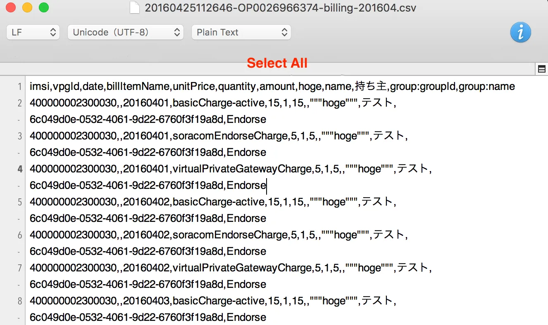Click 'billItemName' in the header line
Image resolution: width=548 pixels, height=325 pixels.
(138, 87)
